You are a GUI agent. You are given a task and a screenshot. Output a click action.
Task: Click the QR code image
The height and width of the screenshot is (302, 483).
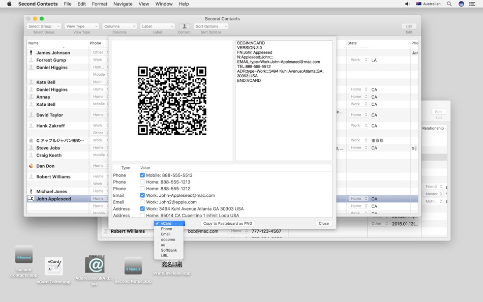(x=172, y=101)
